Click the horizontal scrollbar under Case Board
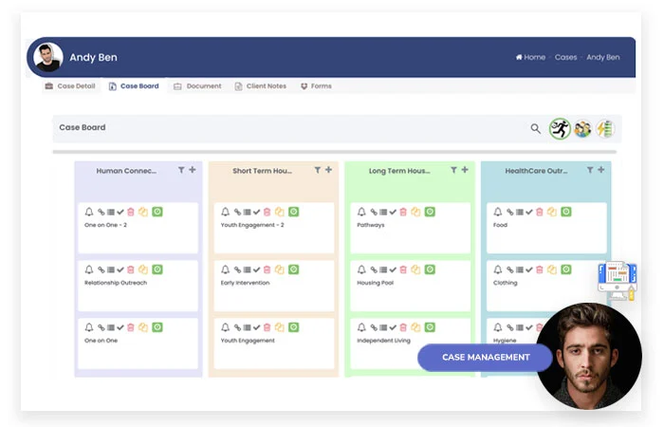 point(335,152)
